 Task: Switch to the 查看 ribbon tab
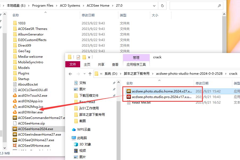click(x=115, y=64)
